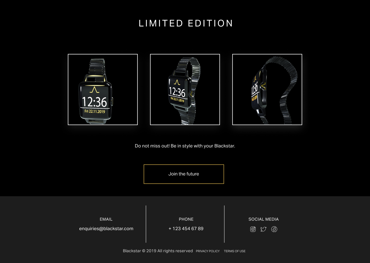Viewport: 370px width, 263px height.
Task: Open the Twitter bird icon
Action: point(263,229)
